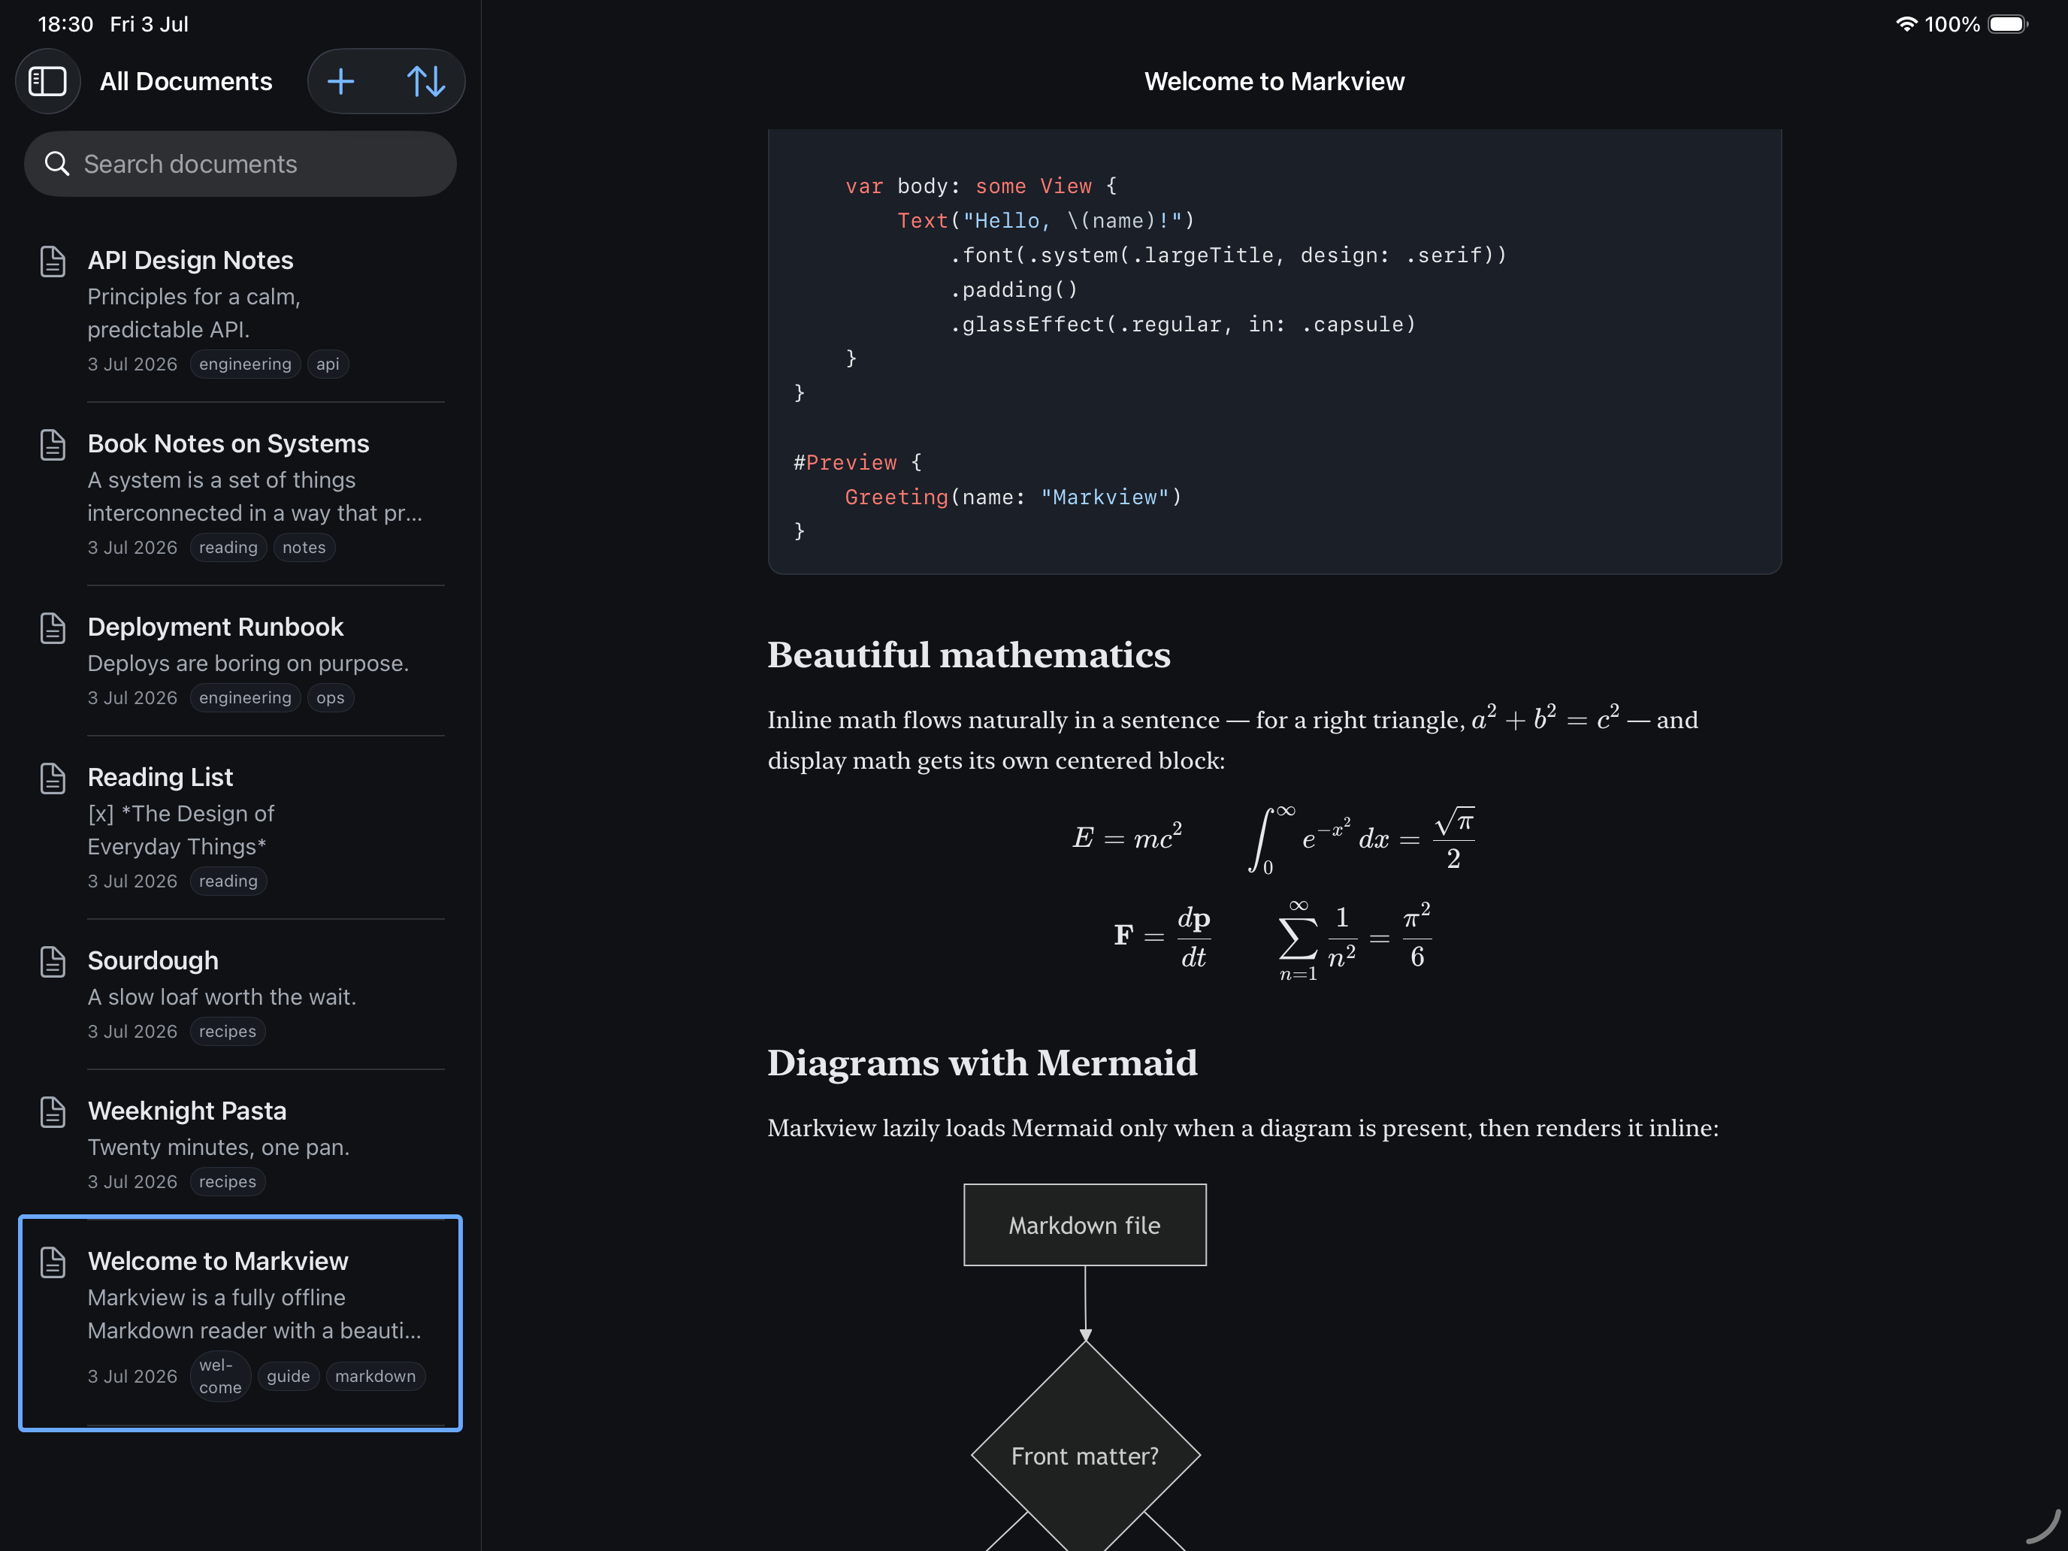
Task: Click the Weeknight Pasta document icon
Action: click(x=53, y=1111)
